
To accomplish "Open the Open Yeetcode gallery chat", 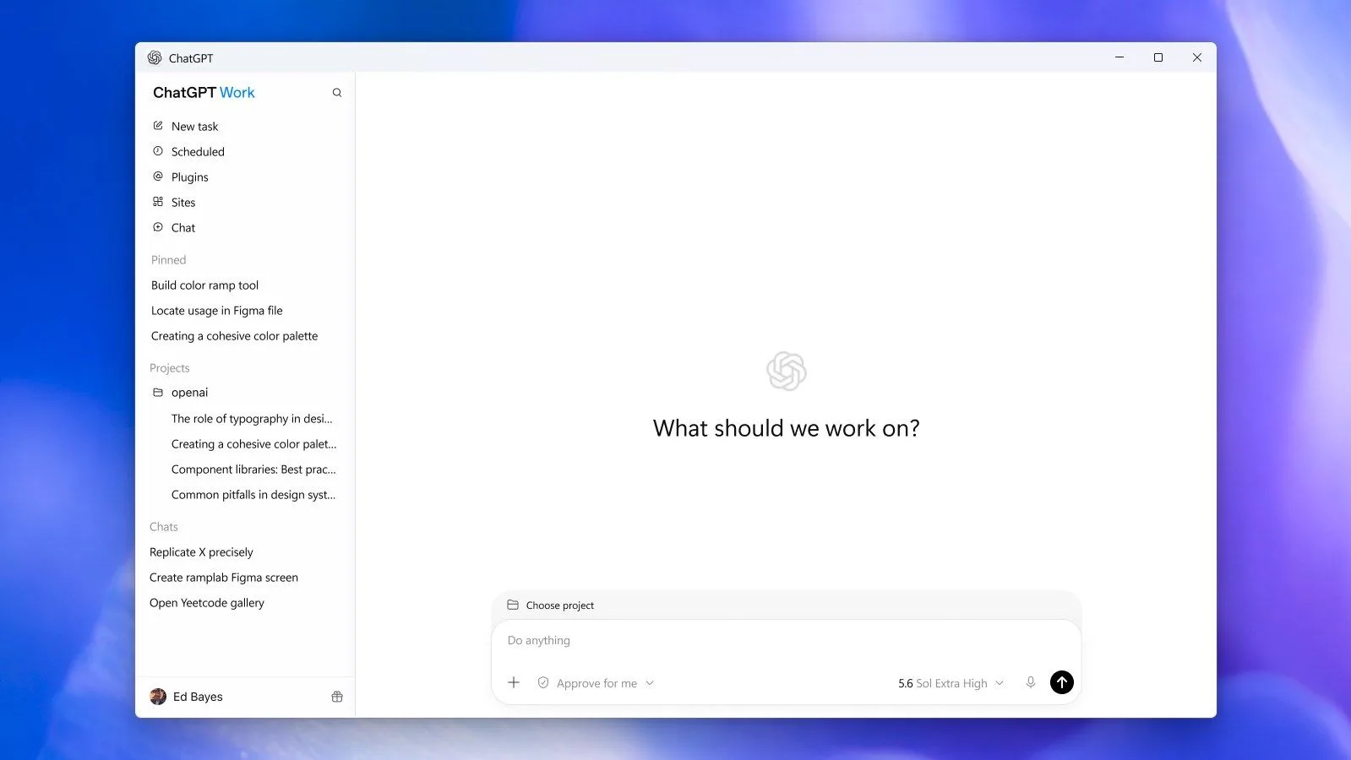I will pos(207,603).
